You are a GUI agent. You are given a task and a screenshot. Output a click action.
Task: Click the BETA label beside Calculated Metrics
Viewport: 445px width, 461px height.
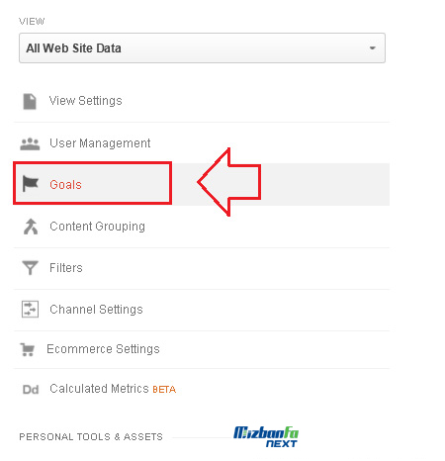[164, 390]
